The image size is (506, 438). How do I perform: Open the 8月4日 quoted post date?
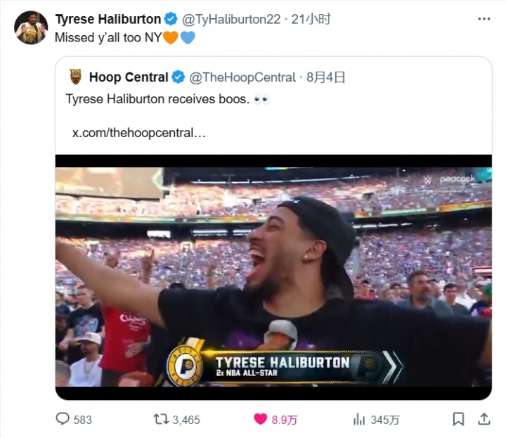tap(326, 77)
